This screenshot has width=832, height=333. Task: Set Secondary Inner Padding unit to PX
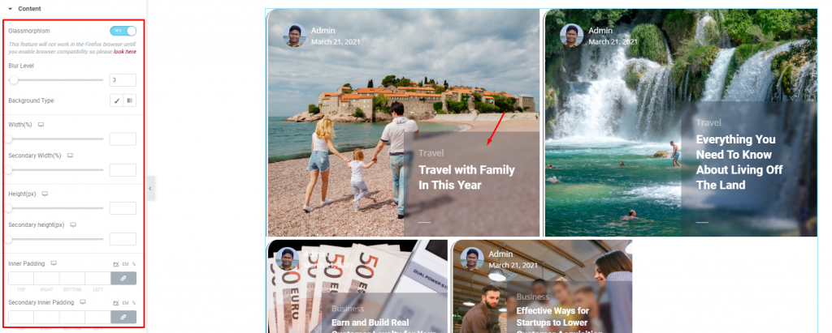[115, 303]
